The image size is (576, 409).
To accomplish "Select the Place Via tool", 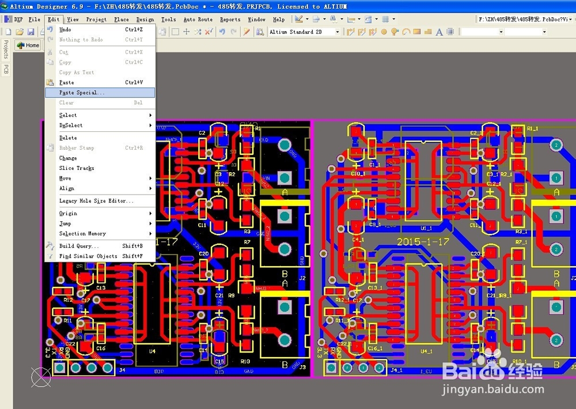I will 395,32.
